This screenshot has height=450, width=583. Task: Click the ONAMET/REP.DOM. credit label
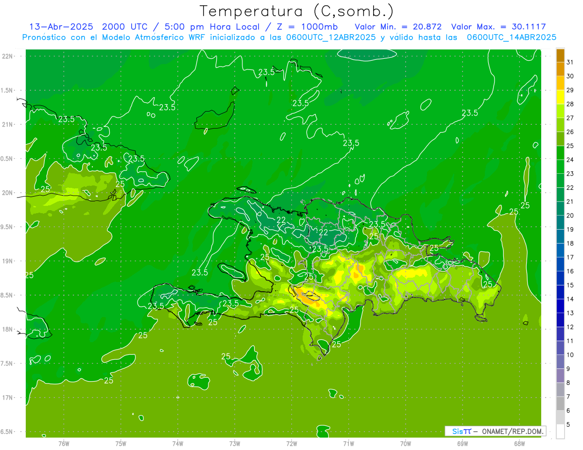(514, 431)
